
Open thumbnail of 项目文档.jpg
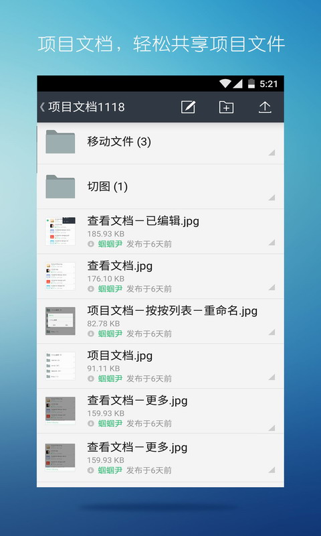60,366
